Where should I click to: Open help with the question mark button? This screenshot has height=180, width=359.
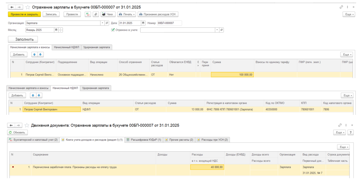click(x=351, y=132)
